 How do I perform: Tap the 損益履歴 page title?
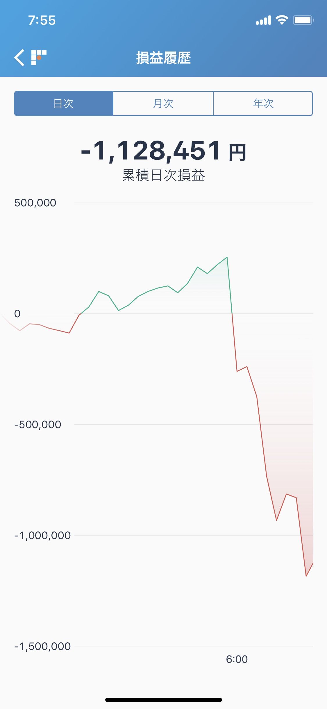pyautogui.click(x=163, y=58)
